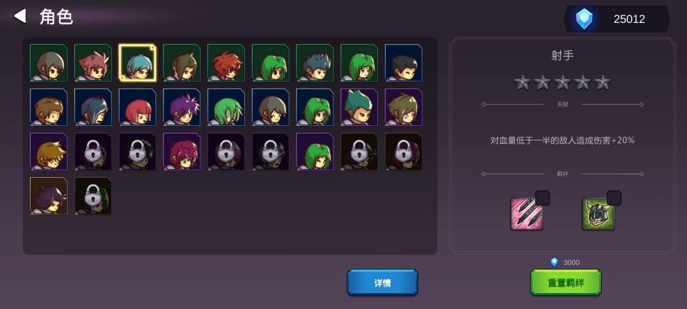This screenshot has height=309, width=687.
Task: Tap the 25012 gem balance display
Action: (616, 19)
